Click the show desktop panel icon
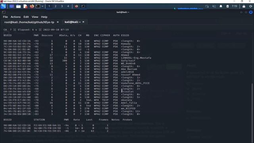Viewport: 254px width, 143px height. pyautogui.click(x=12, y=6)
